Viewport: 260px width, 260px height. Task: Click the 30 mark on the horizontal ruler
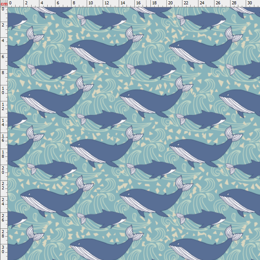pos(250,3)
